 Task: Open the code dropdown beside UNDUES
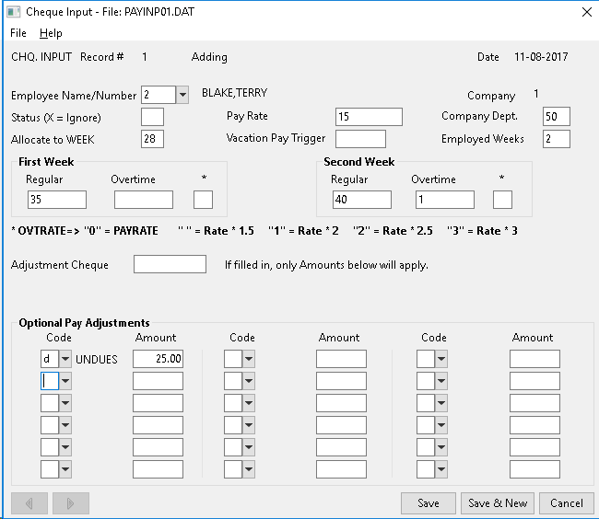click(x=65, y=359)
